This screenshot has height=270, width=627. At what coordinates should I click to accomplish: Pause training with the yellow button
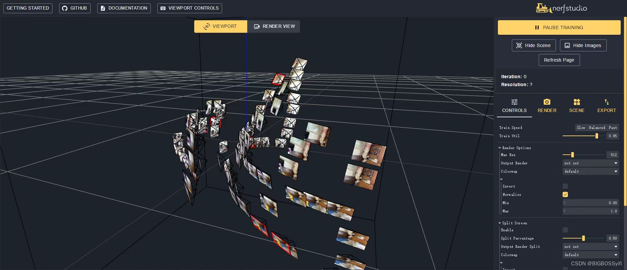559,27
